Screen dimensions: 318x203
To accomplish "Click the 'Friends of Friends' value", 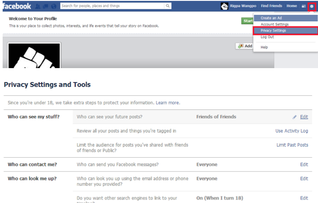I will pos(216,117).
